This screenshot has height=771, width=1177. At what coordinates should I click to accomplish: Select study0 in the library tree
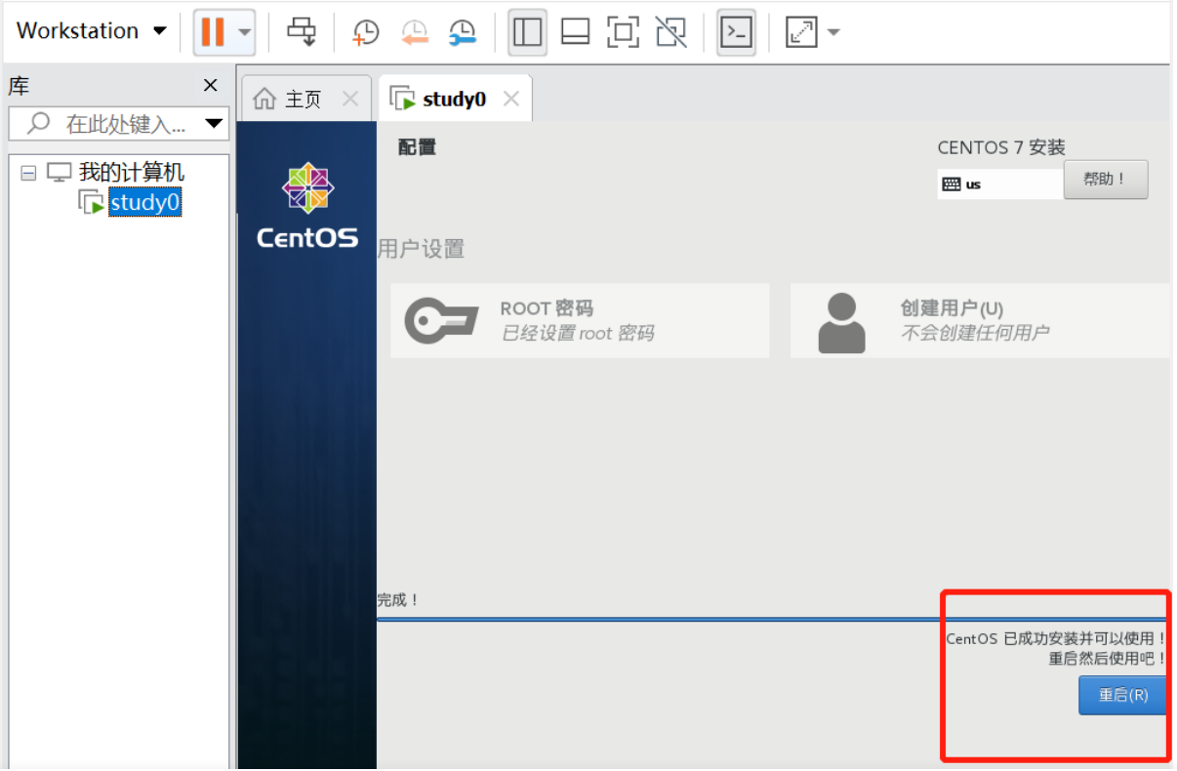(x=144, y=202)
